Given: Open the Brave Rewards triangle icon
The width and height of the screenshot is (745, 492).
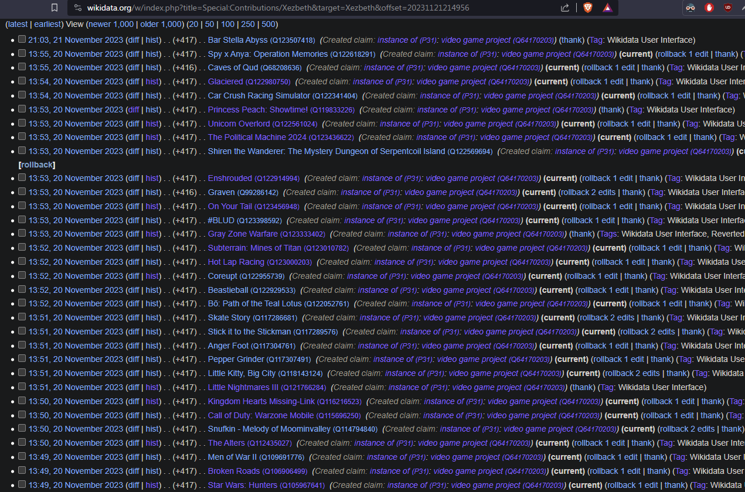Looking at the screenshot, I should (607, 8).
